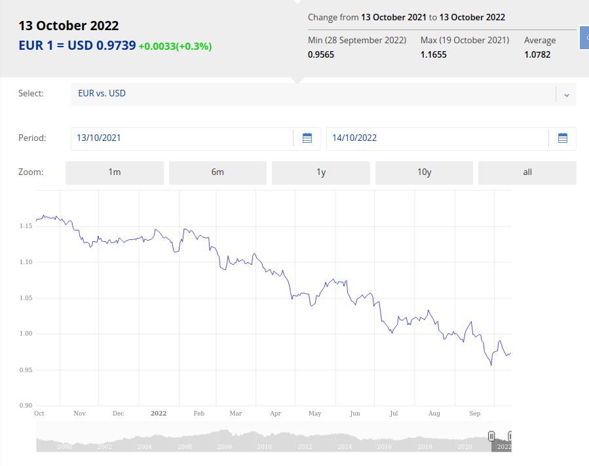
Task: Open the start date calendar picker
Action: point(307,138)
